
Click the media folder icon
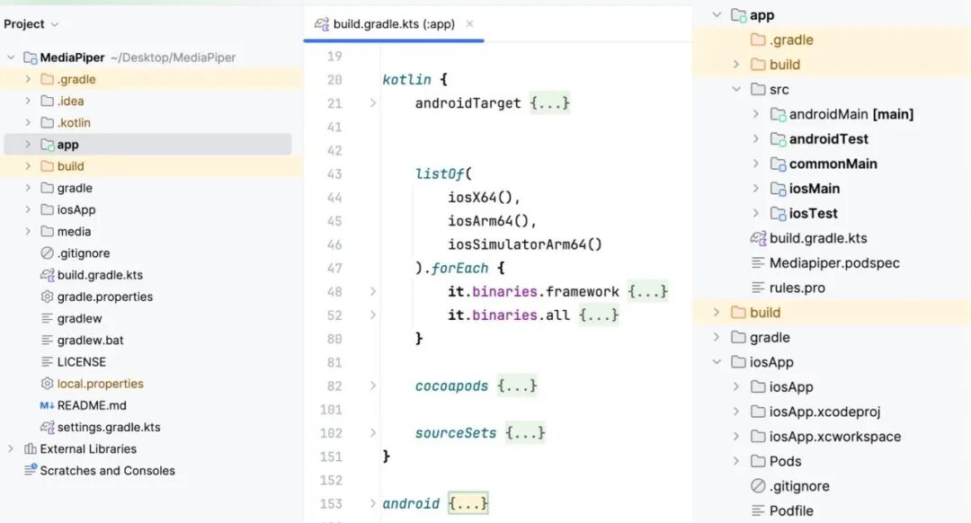pos(47,231)
